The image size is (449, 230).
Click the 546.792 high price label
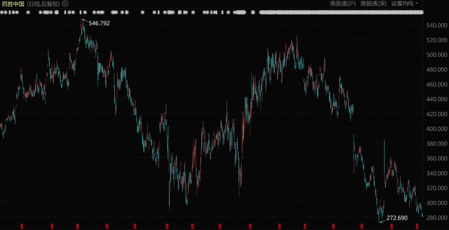tap(99, 23)
